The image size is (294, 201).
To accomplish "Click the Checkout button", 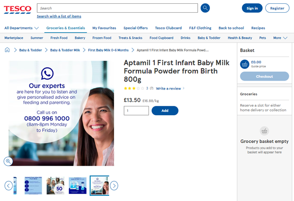I will click(264, 76).
